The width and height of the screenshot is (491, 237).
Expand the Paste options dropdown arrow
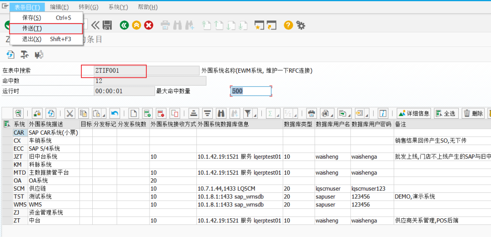coord(104,115)
